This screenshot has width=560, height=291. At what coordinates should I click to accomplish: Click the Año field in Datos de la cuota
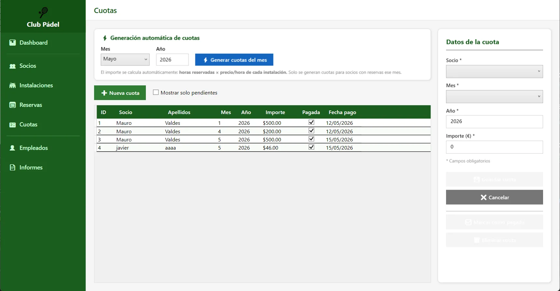pyautogui.click(x=494, y=122)
